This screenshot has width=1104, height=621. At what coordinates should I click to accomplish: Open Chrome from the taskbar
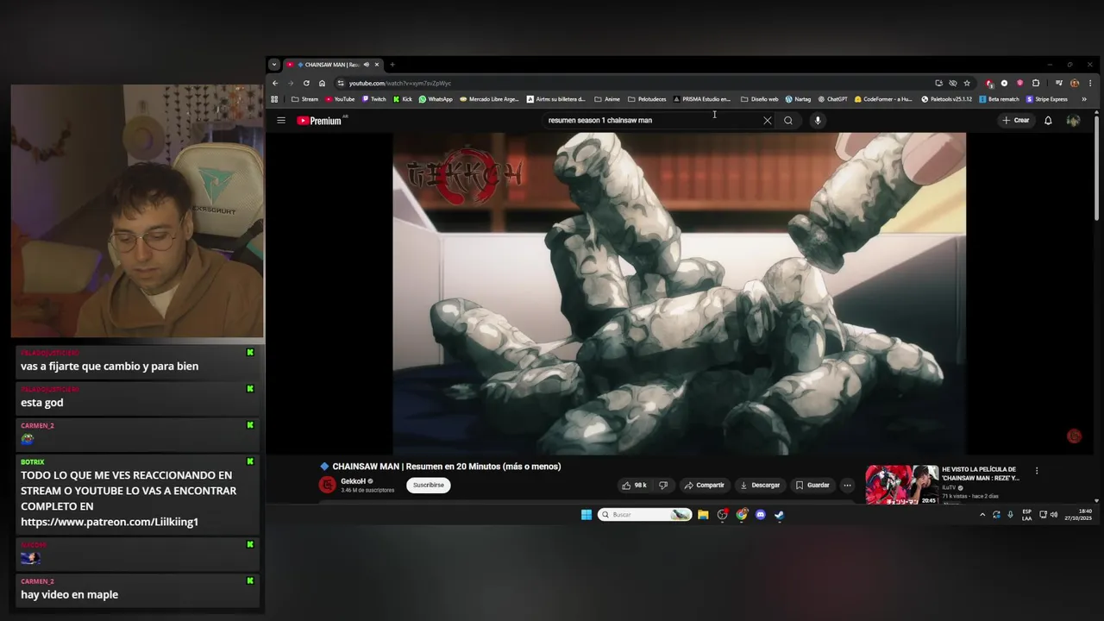[741, 515]
